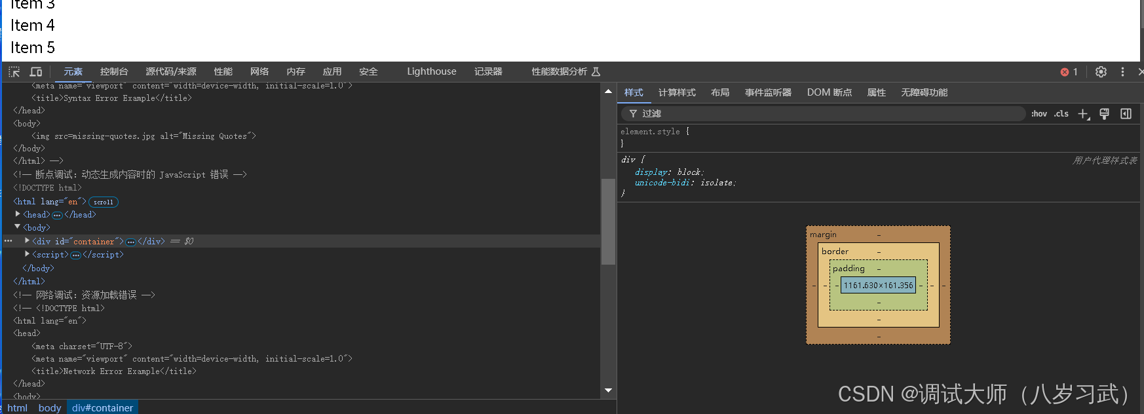Click box model content size 1161.630×161.356
The image size is (1144, 414).
tap(878, 285)
